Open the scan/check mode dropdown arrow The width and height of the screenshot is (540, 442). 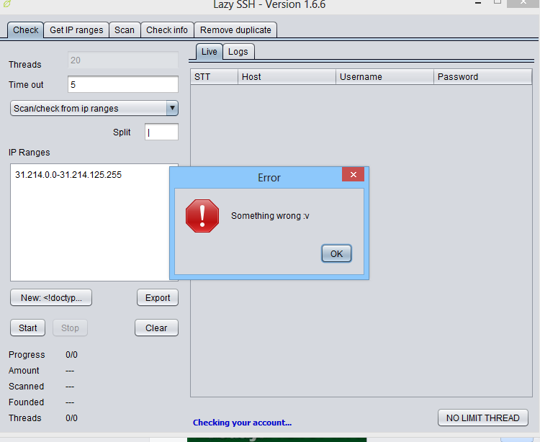point(172,108)
